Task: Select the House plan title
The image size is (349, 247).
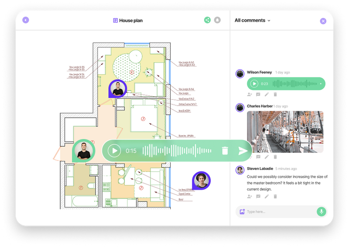Action: (x=131, y=21)
